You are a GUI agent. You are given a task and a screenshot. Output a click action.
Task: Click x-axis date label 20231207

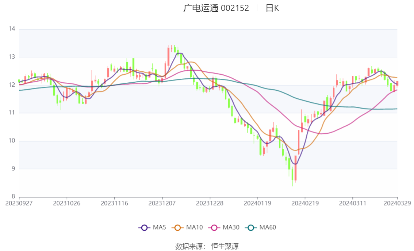[x=162, y=203]
